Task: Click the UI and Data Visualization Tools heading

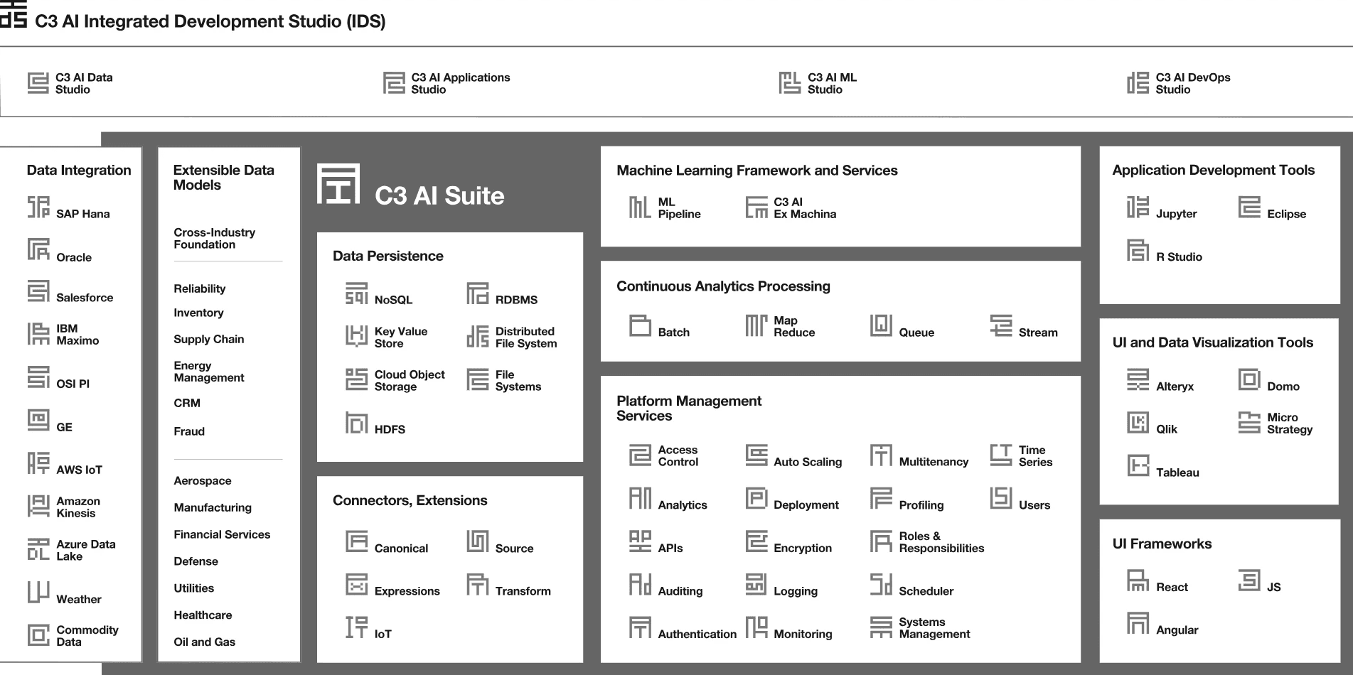Action: (x=1212, y=342)
